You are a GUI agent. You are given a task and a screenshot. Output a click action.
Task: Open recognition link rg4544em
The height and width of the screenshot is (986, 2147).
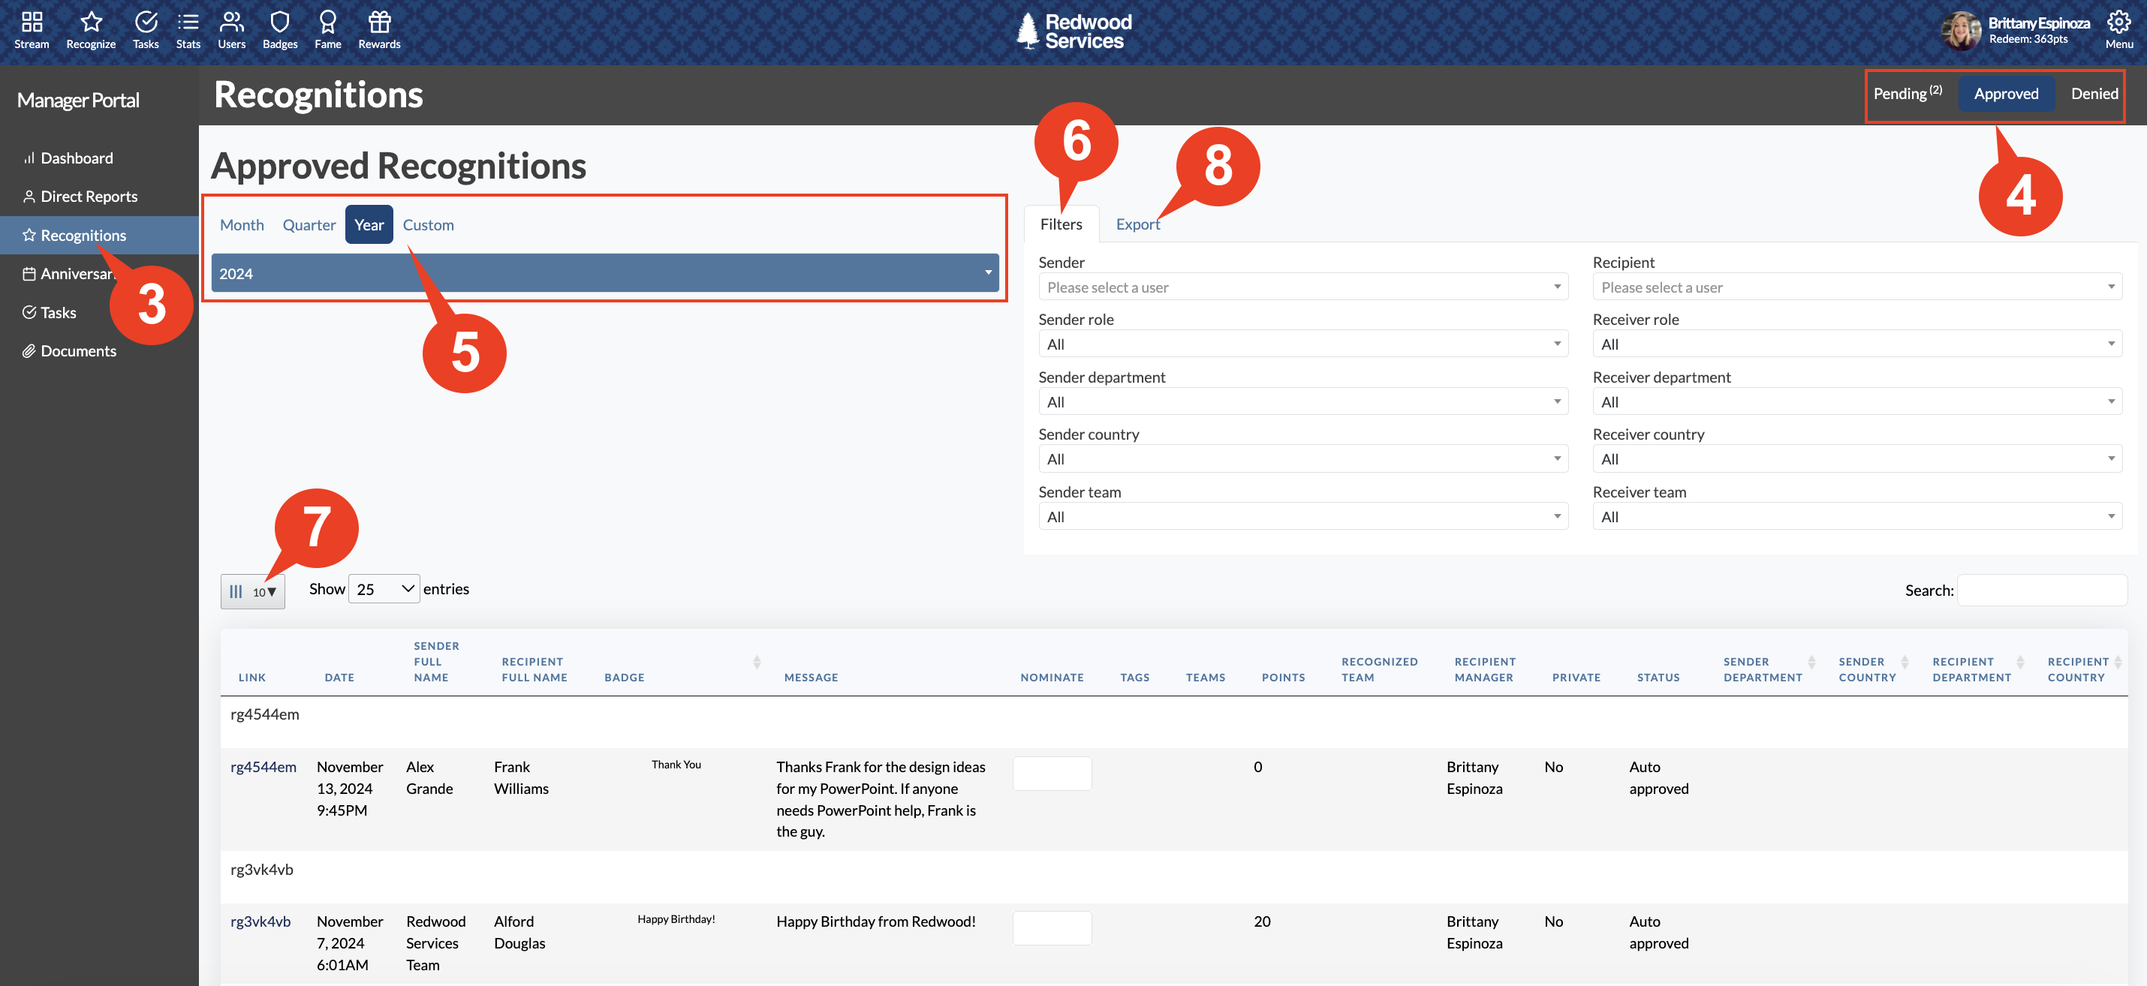(x=263, y=767)
